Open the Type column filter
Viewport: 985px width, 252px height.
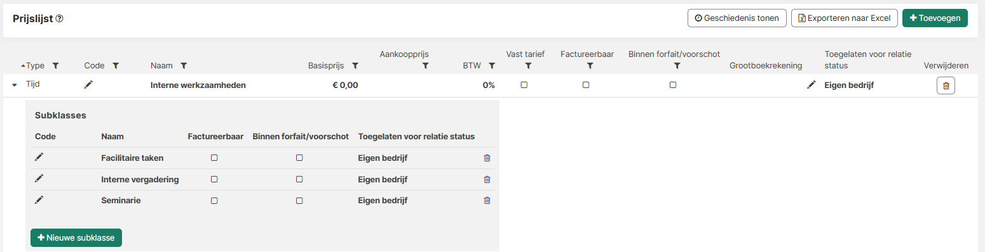pos(55,65)
